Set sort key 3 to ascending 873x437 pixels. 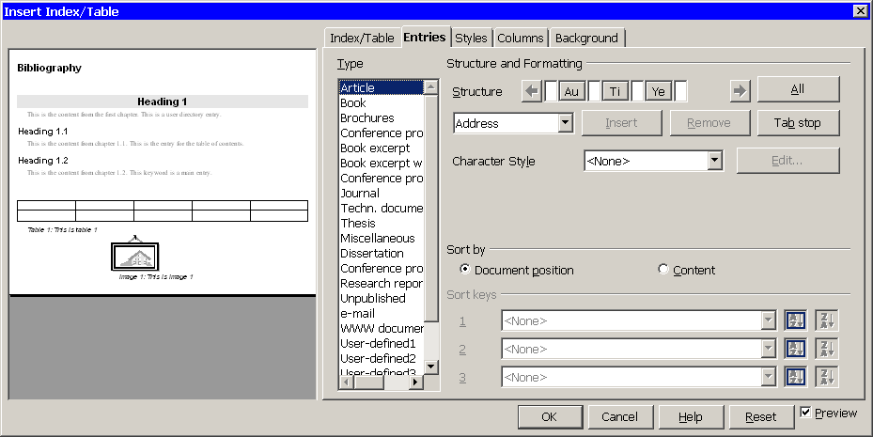tap(796, 378)
